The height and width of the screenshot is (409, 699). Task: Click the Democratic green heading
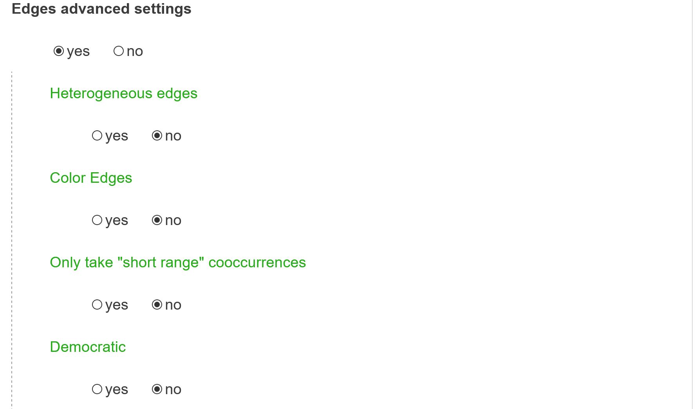(x=88, y=347)
